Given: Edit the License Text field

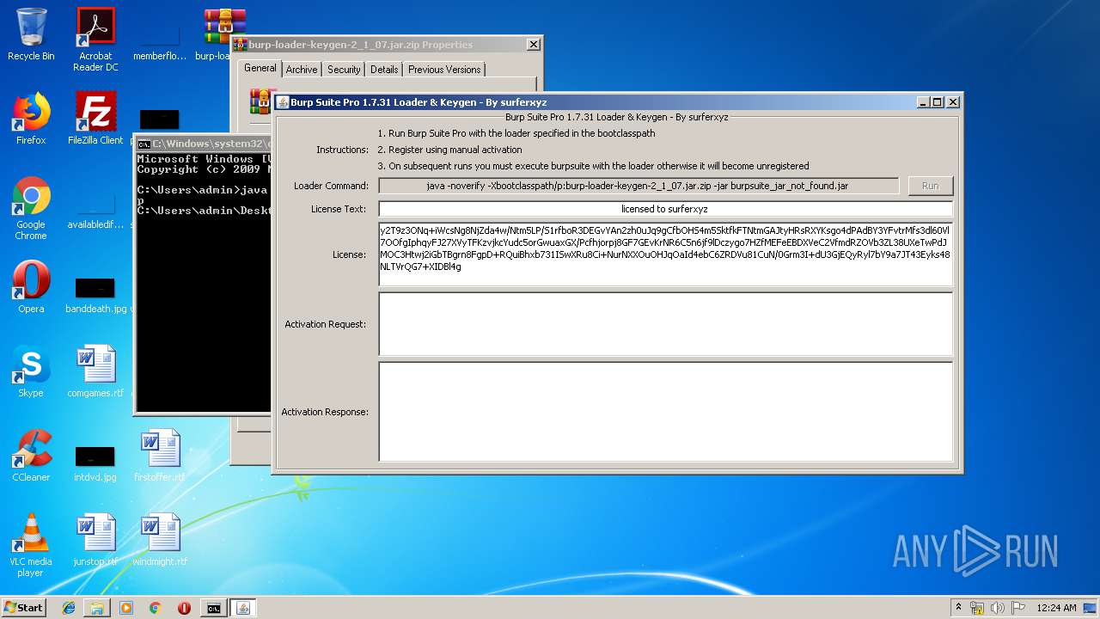Looking at the screenshot, I should pyautogui.click(x=665, y=209).
